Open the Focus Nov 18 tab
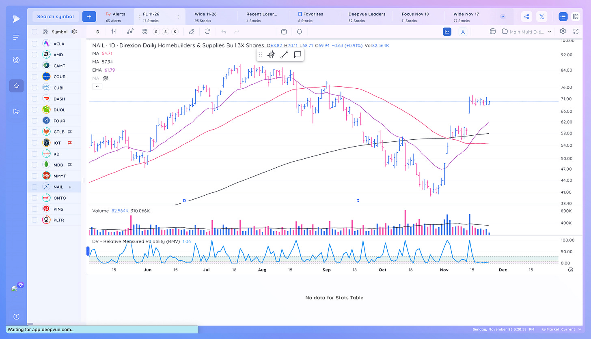Viewport: 591px width, 339px height. 418,17
